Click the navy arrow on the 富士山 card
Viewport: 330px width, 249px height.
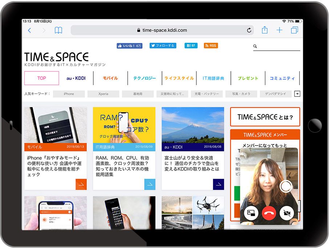point(219,184)
